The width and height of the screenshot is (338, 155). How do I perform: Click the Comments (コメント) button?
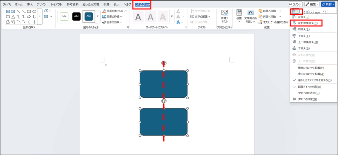click(295, 4)
